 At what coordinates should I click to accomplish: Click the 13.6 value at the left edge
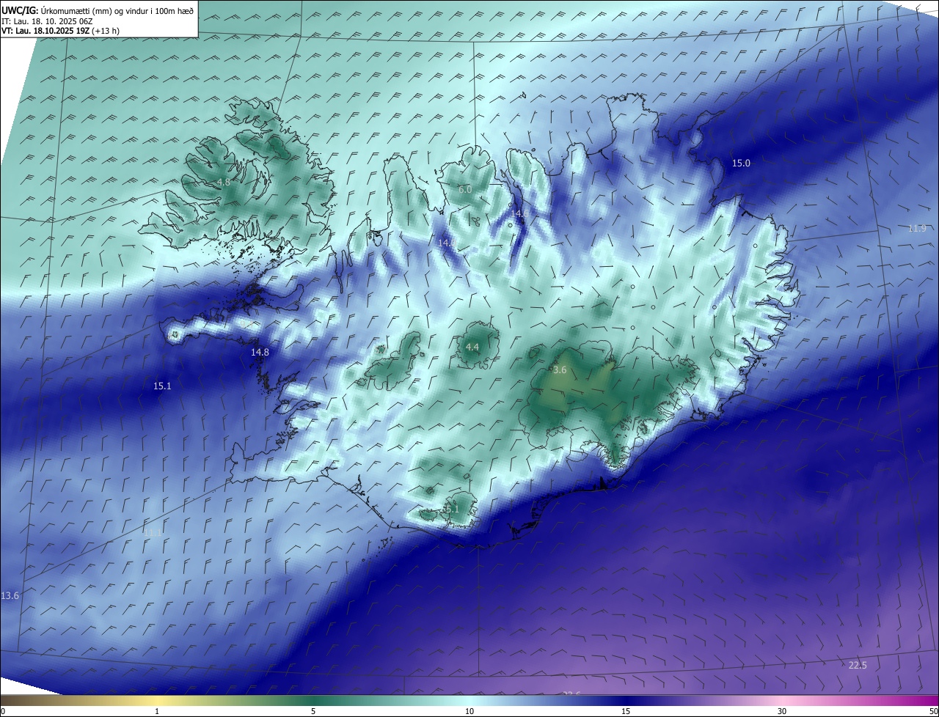pos(10,595)
